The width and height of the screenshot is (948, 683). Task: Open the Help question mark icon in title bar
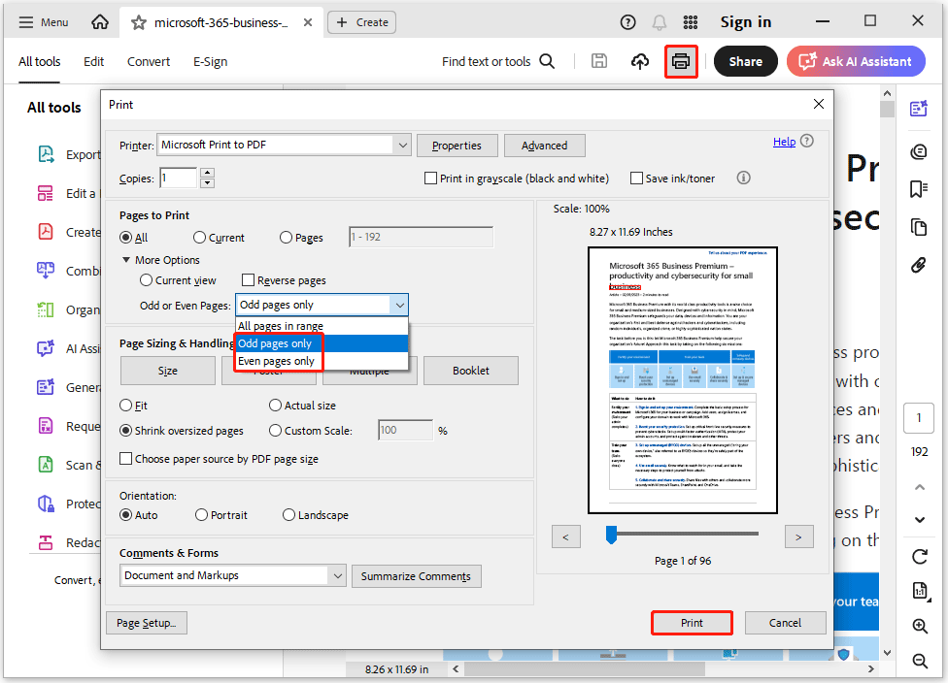pos(628,22)
